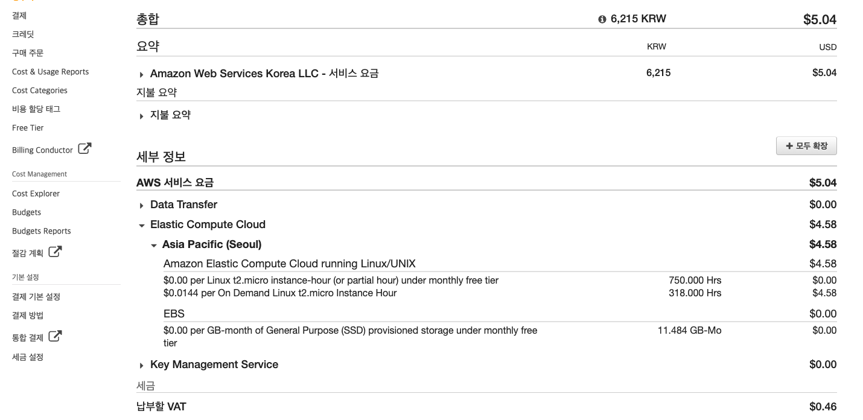
Task: Click the $0.46 VAT amount
Action: click(x=823, y=407)
